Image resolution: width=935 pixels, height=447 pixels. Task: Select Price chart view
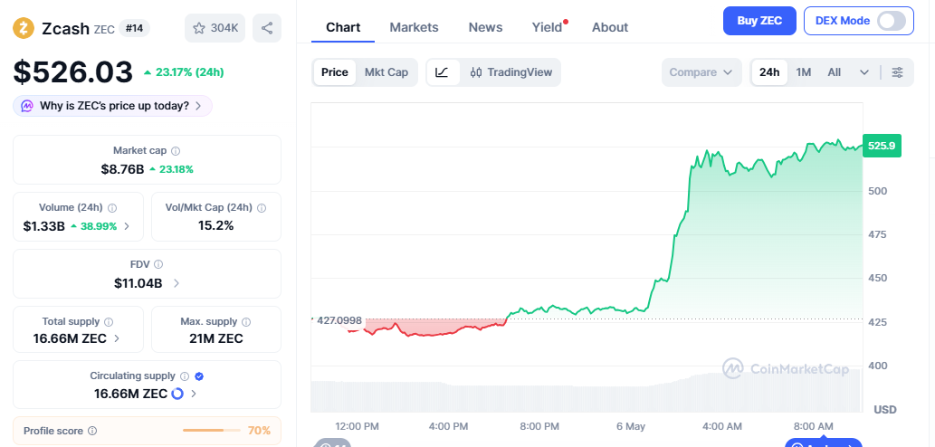point(335,72)
